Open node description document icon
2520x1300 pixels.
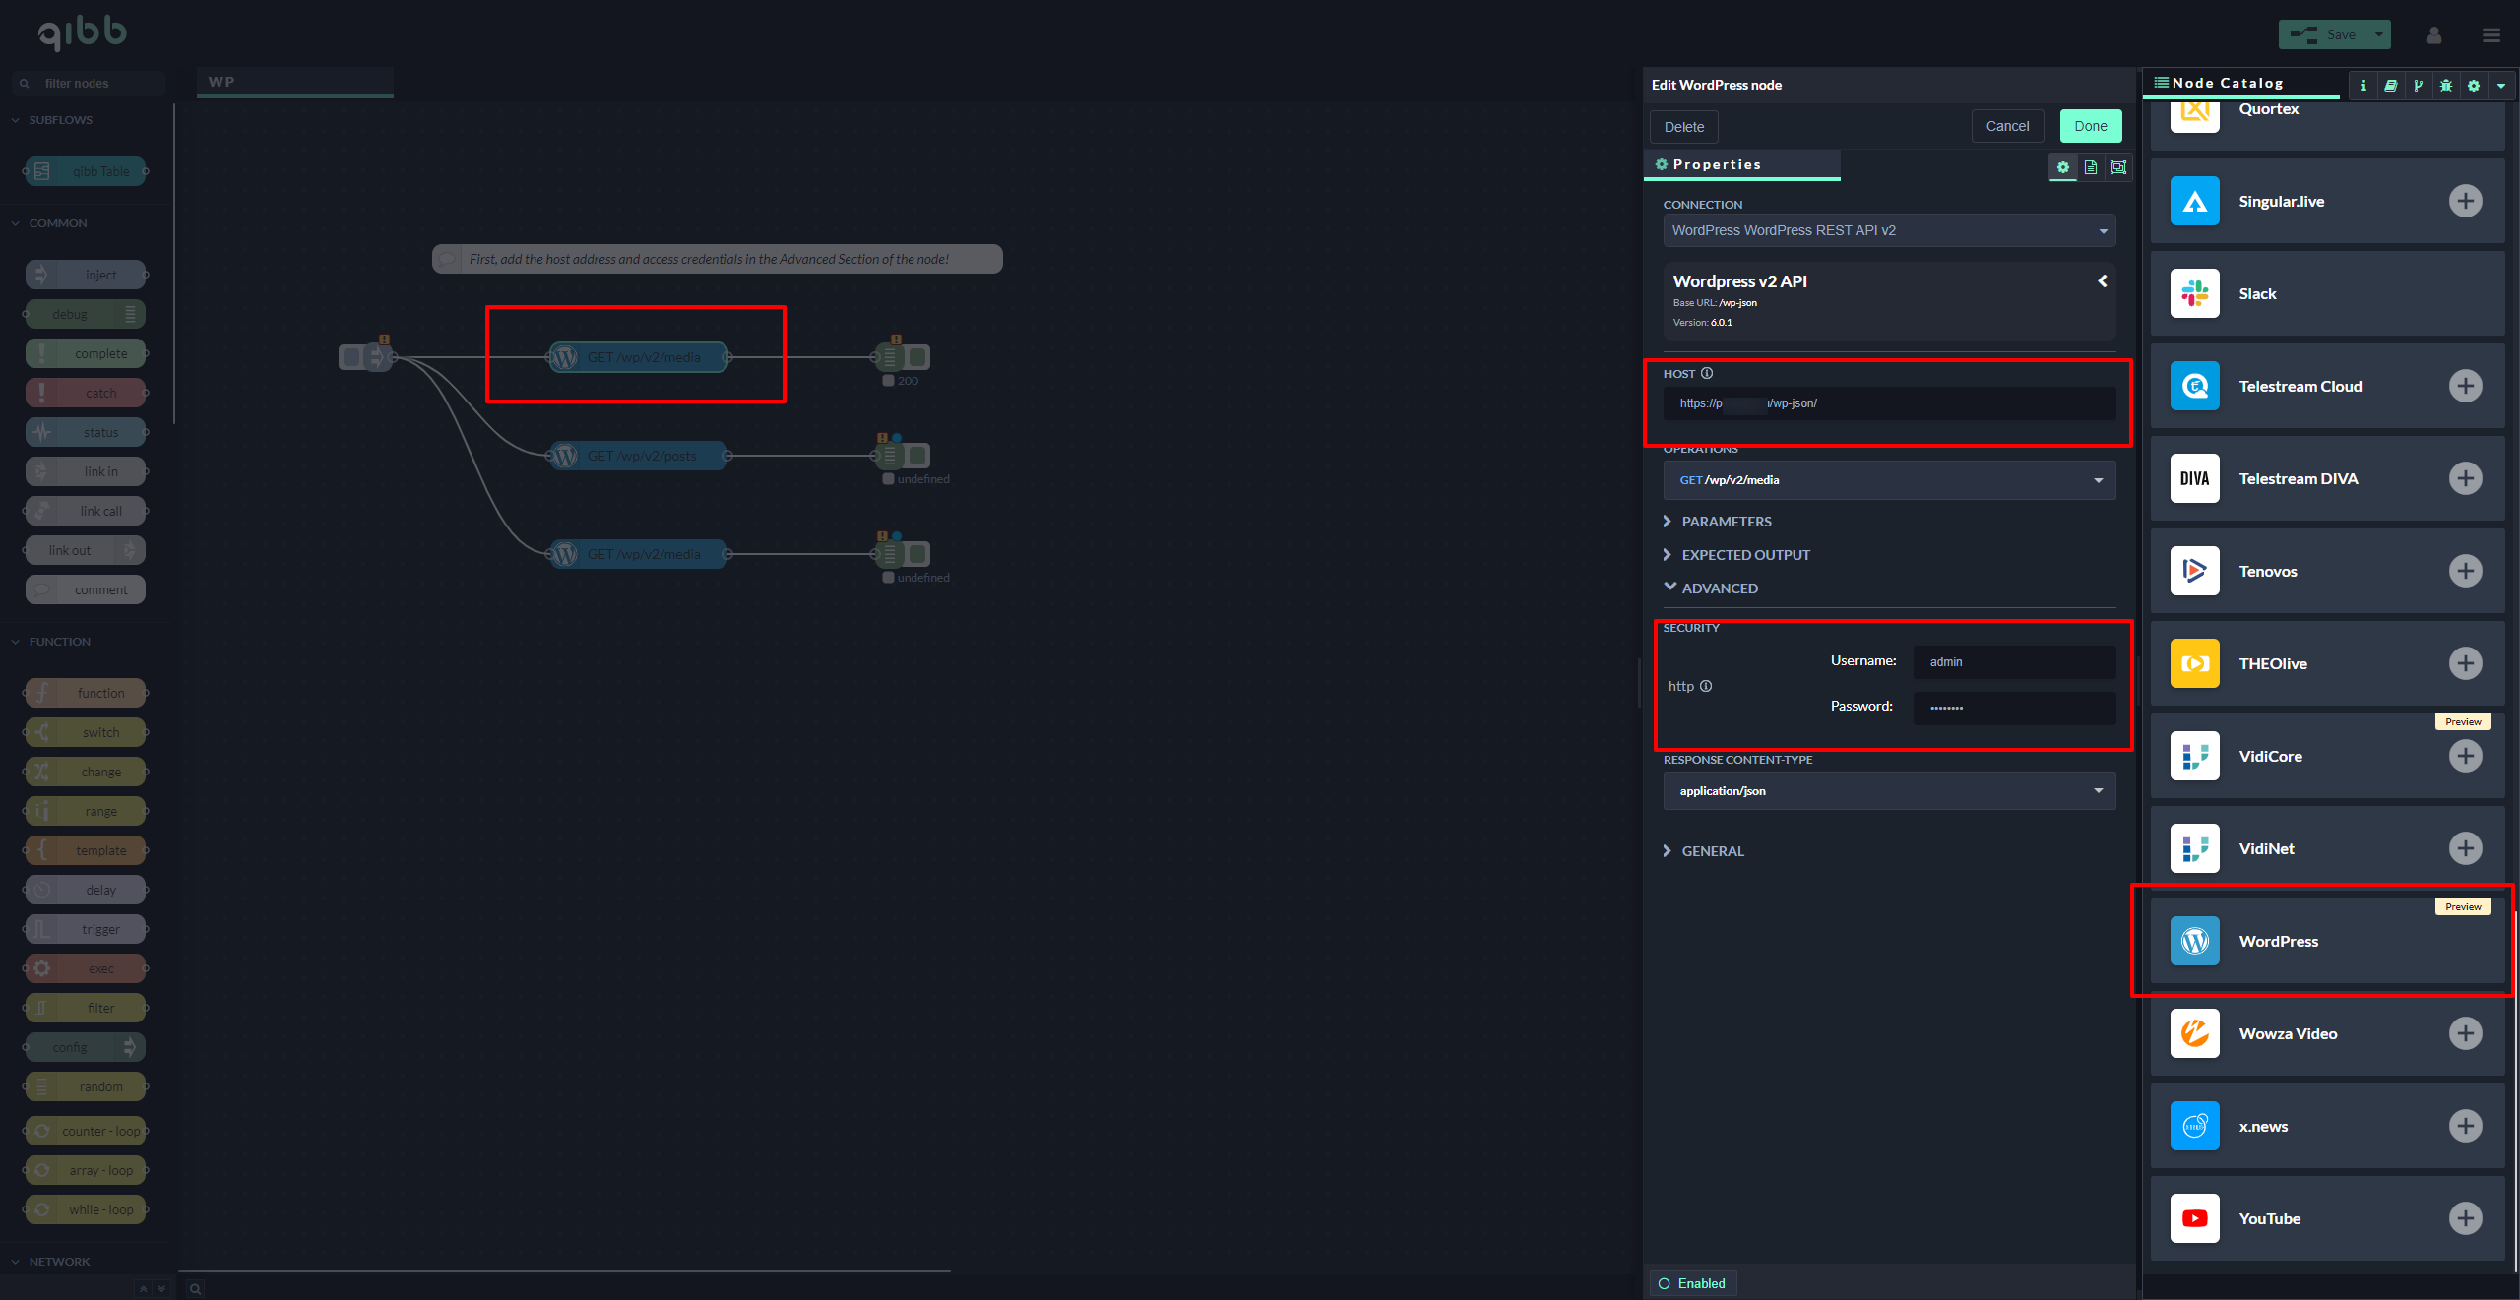click(2091, 167)
